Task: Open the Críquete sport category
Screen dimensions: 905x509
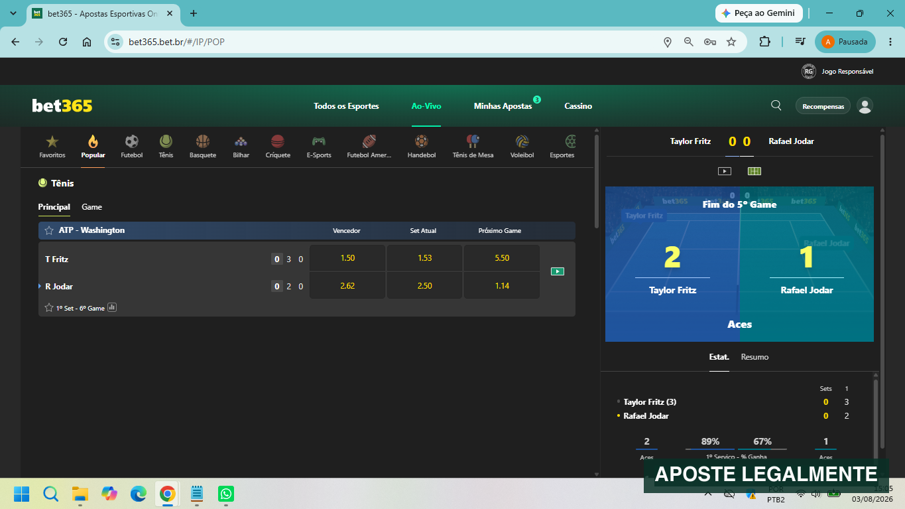Action: (x=278, y=147)
